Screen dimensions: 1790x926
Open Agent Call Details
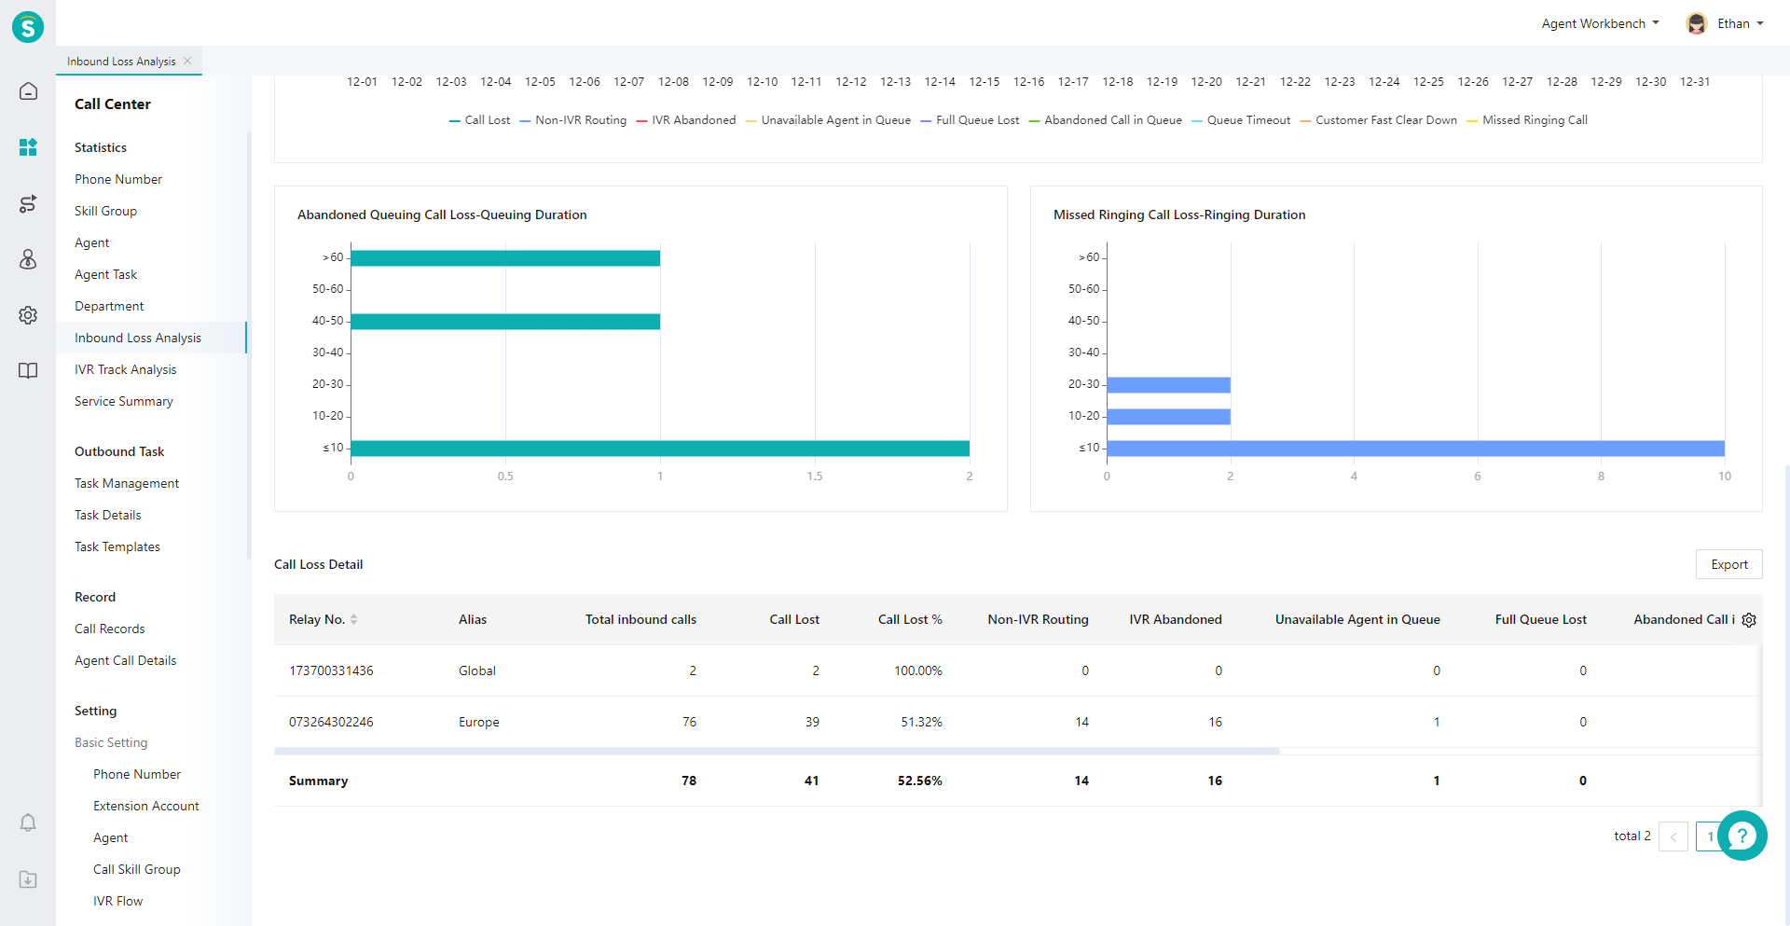tap(125, 660)
